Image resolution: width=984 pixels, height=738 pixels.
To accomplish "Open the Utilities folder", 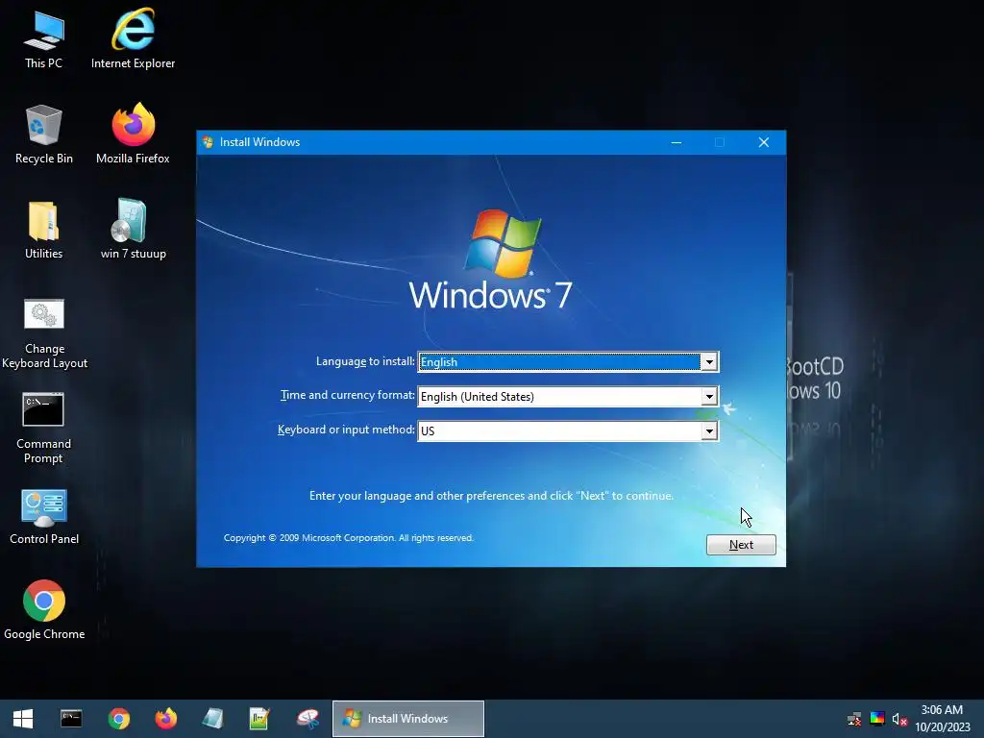I will click(44, 230).
